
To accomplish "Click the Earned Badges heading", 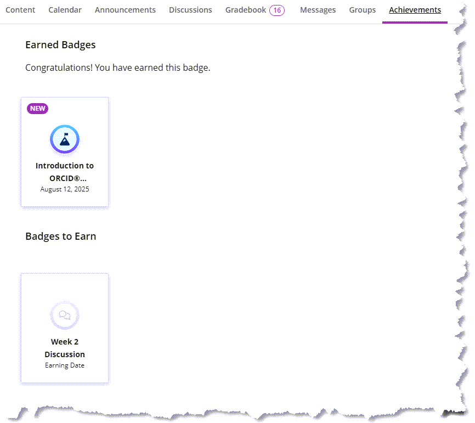I will click(60, 45).
